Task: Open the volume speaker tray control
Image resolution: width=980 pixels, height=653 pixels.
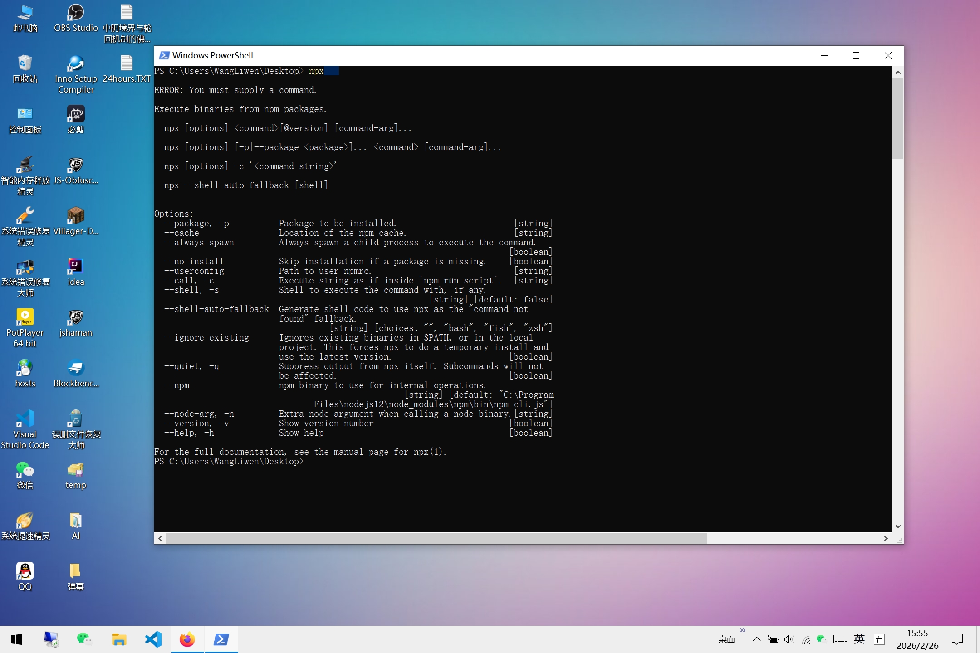Action: coord(789,639)
